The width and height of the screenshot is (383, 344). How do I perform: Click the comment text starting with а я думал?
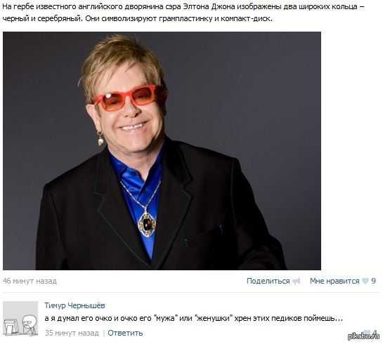tap(194, 319)
